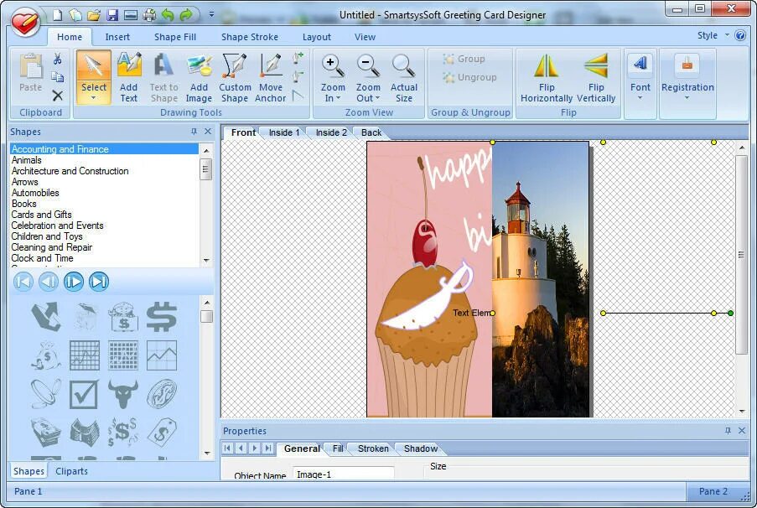
Task: Click the green rotation handle on canvas
Action: [730, 313]
